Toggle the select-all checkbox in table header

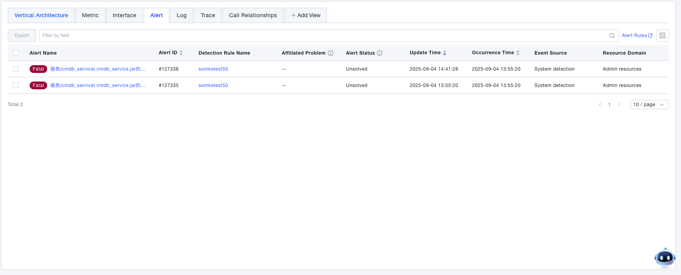point(16,53)
